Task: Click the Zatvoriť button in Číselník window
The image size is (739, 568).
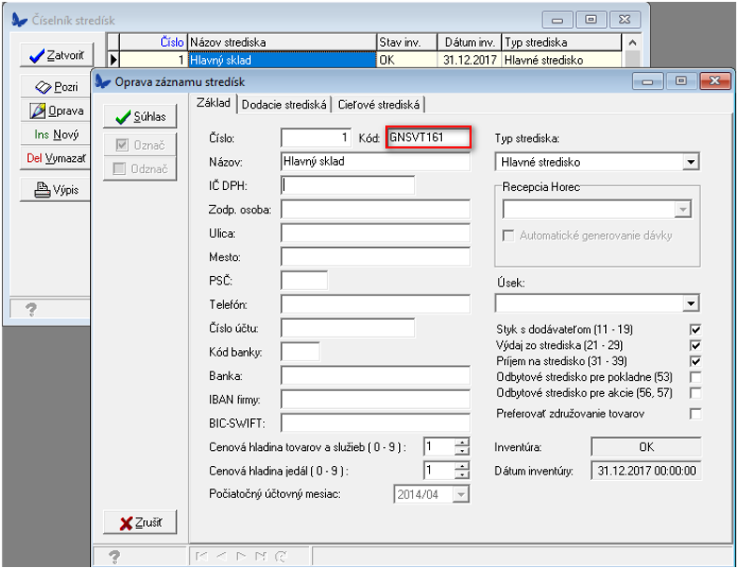Action: [56, 56]
